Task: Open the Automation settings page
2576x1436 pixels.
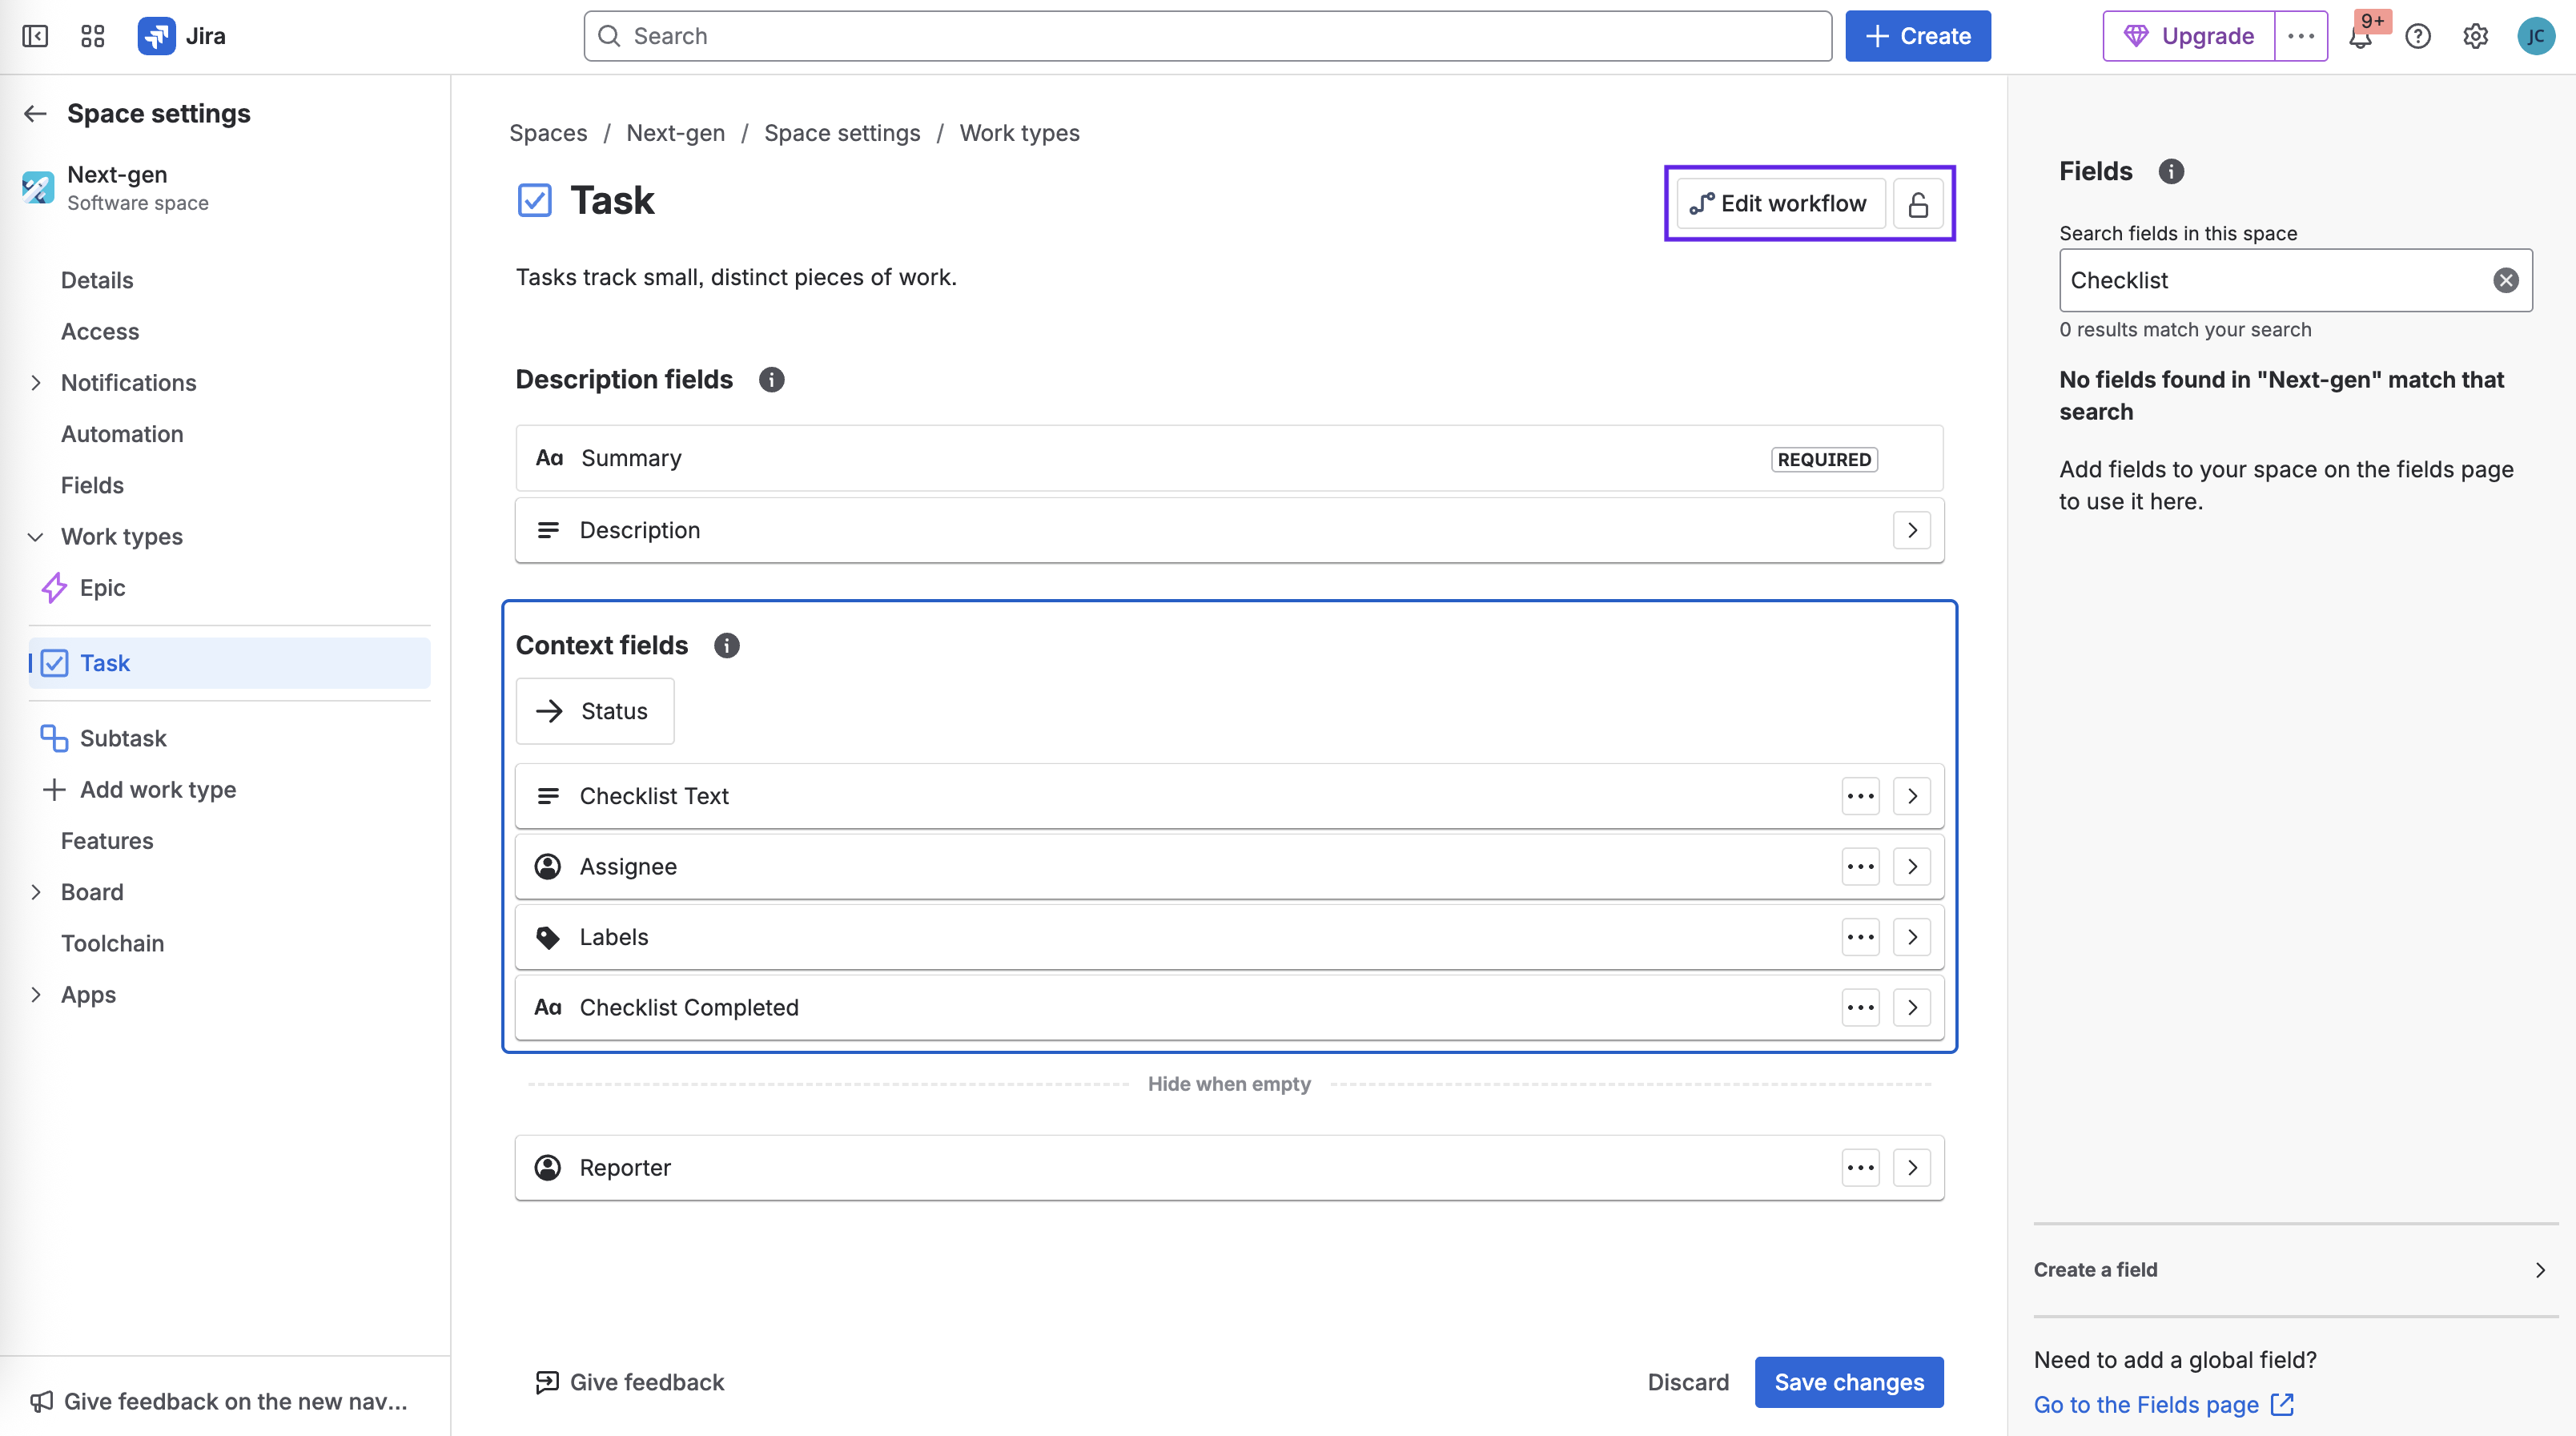Action: [122, 433]
